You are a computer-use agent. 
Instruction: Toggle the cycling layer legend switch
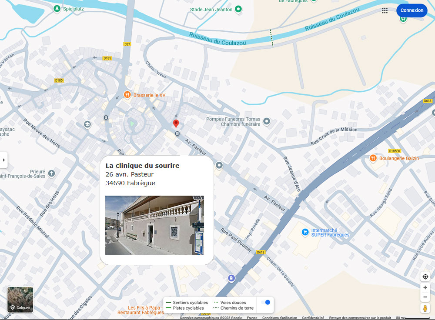pos(265,302)
